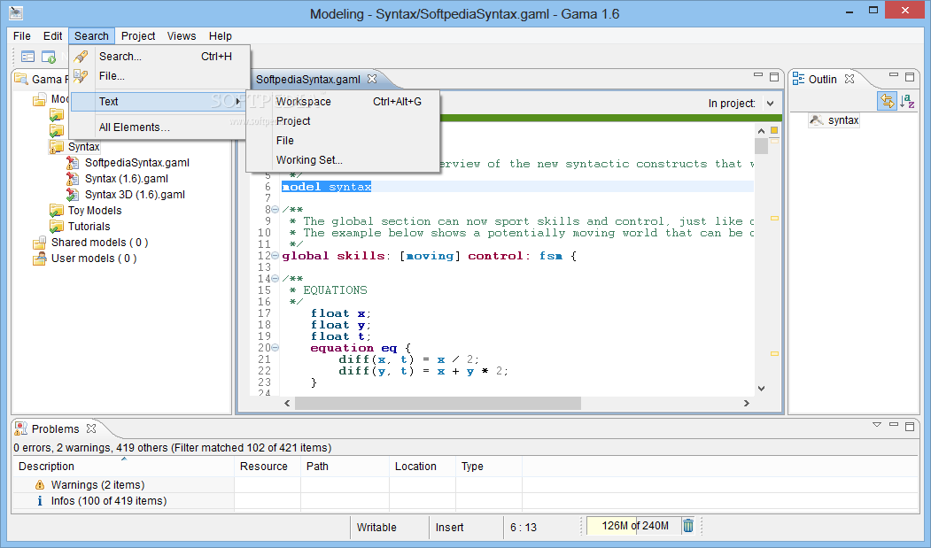The image size is (931, 548).
Task: Close the SoftpediaSyntax.gaml editor tab
Action: [x=372, y=79]
